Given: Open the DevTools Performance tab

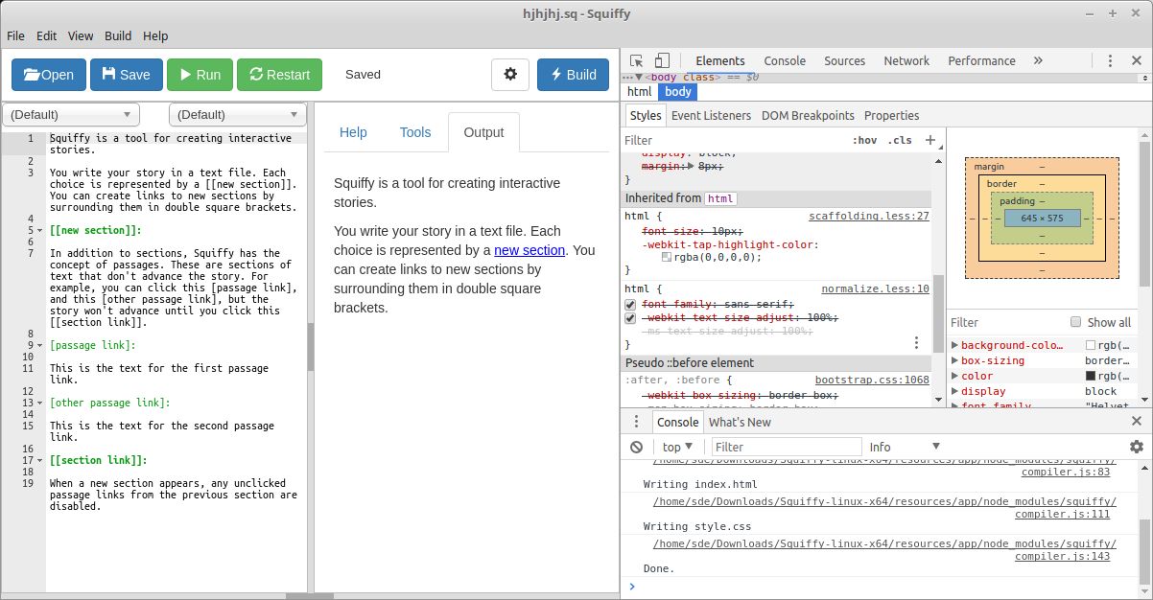Looking at the screenshot, I should click(981, 60).
